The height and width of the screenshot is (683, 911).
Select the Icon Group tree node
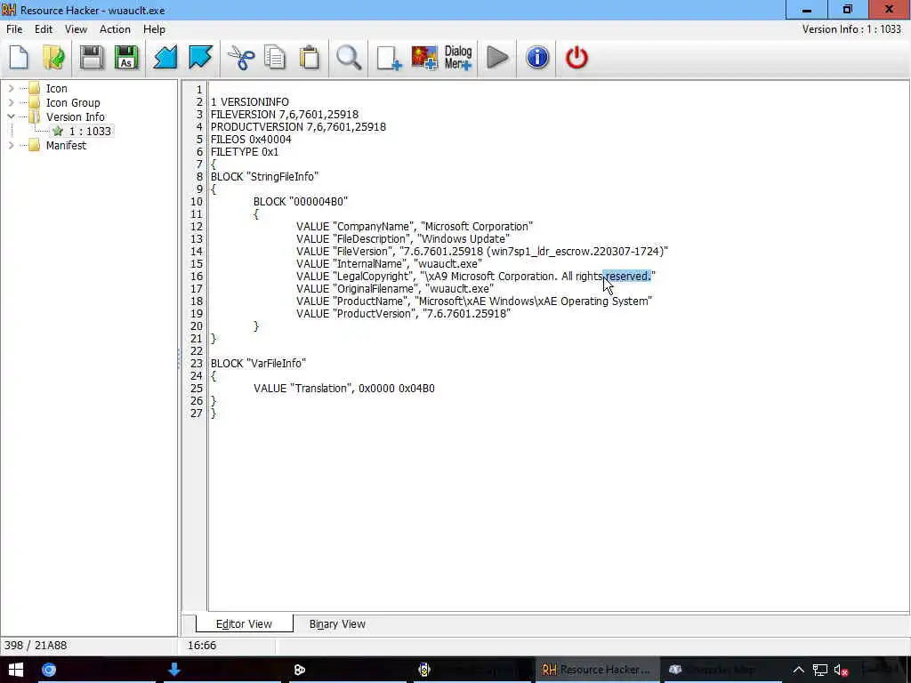73,103
